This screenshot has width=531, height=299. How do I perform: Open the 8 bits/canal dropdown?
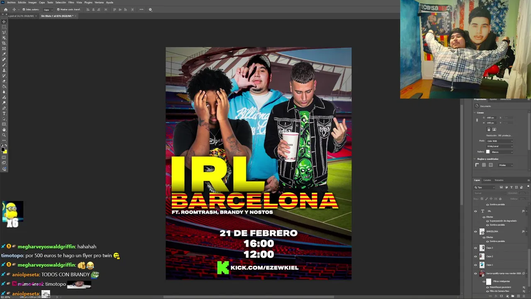(x=499, y=146)
